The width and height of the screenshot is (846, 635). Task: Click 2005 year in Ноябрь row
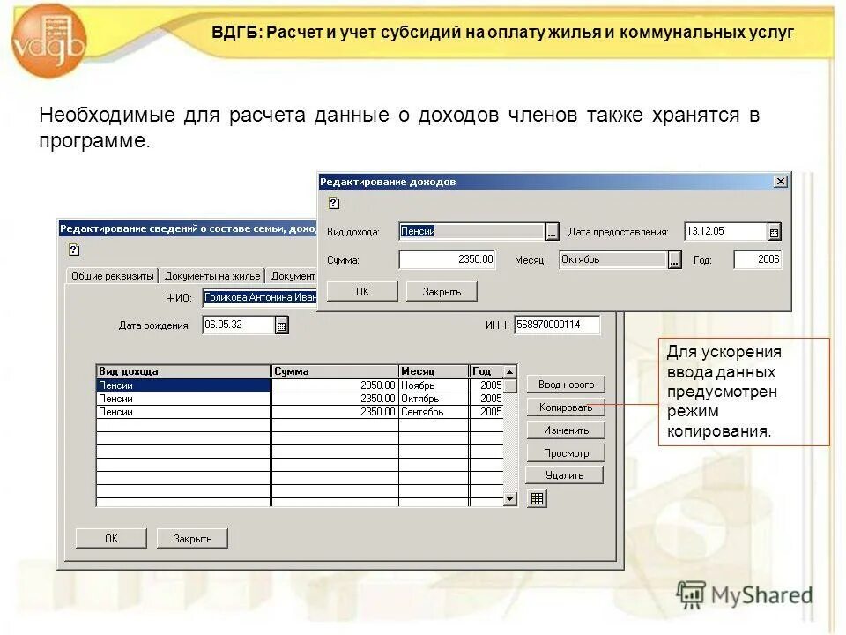(486, 385)
